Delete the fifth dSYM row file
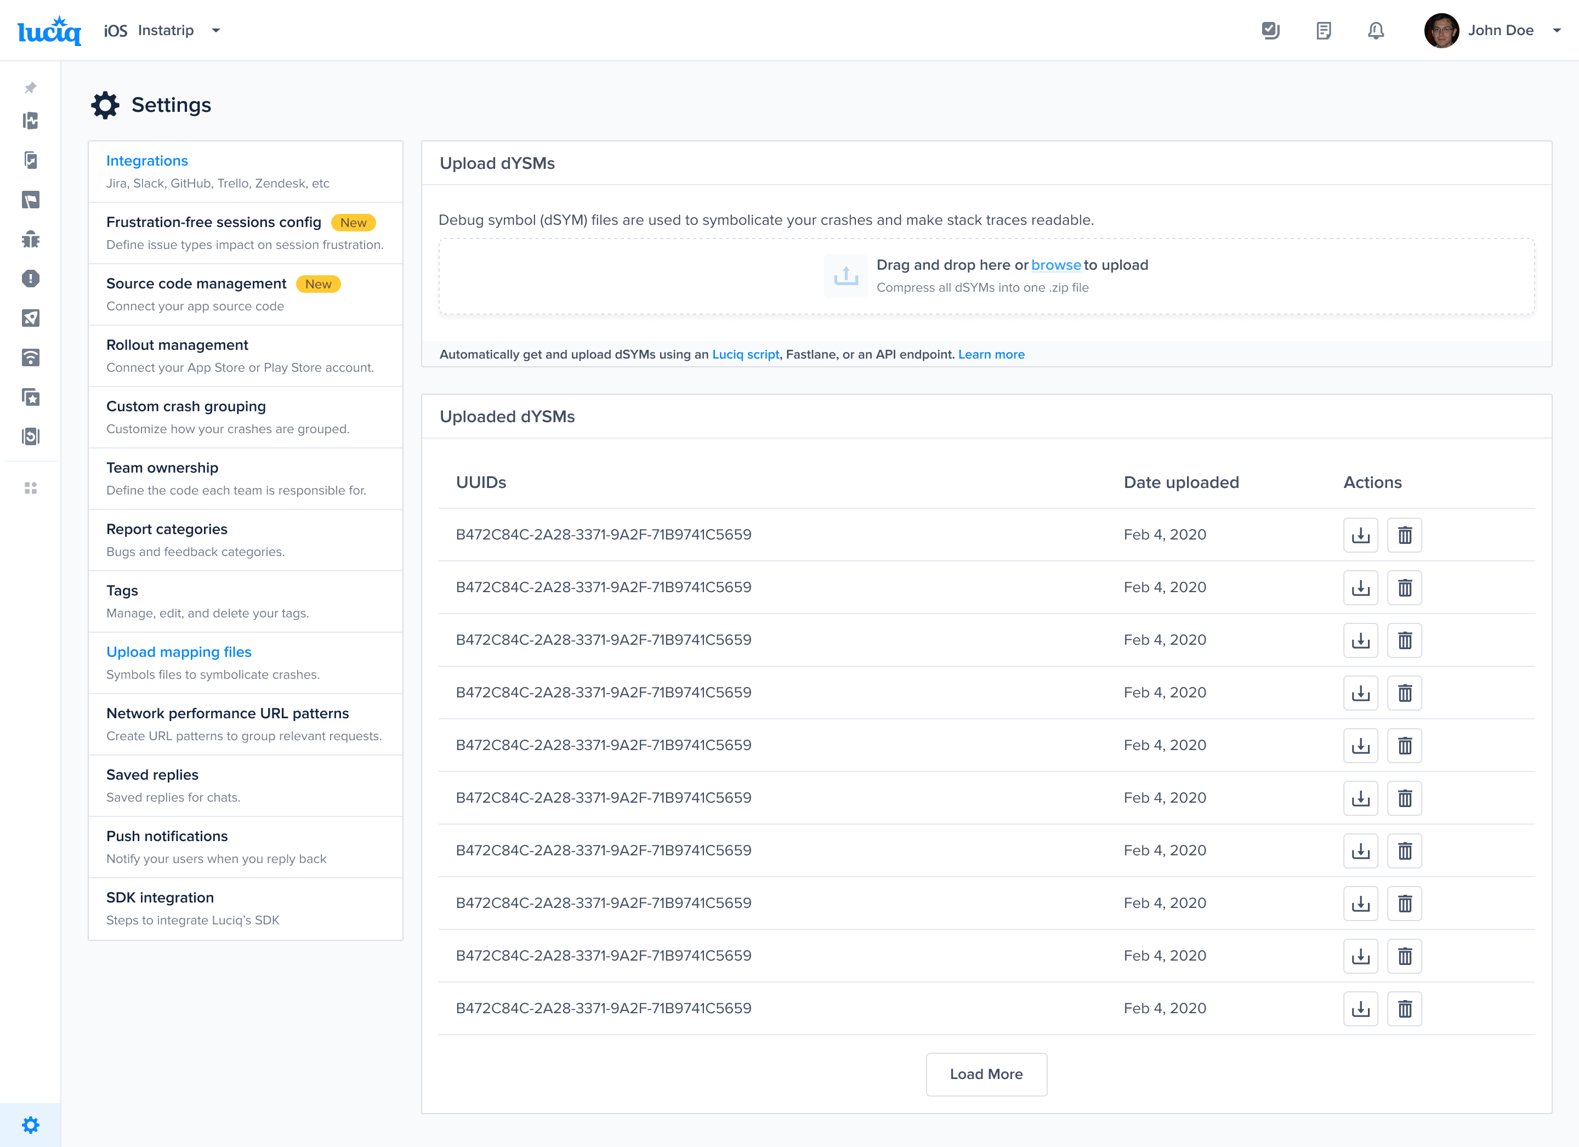The image size is (1579, 1147). tap(1404, 745)
